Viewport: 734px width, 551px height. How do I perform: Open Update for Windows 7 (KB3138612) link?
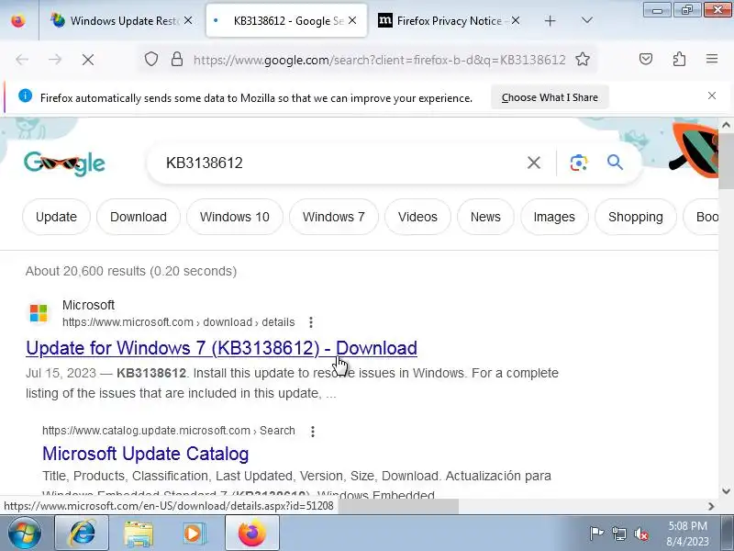[221, 348]
